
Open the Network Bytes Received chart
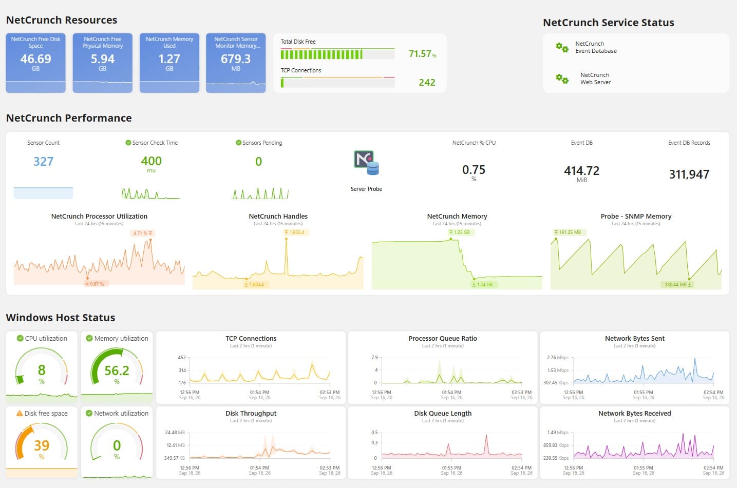coord(635,442)
